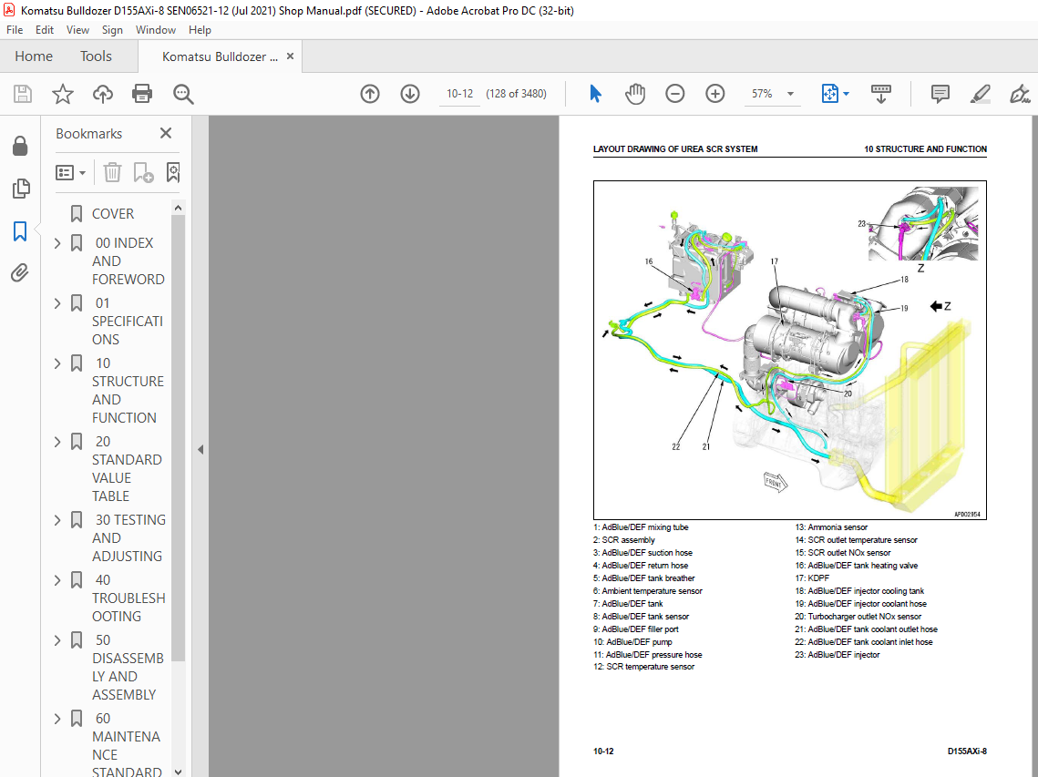The height and width of the screenshot is (777, 1038).
Task: Click the Fit page view icon
Action: pyautogui.click(x=829, y=94)
